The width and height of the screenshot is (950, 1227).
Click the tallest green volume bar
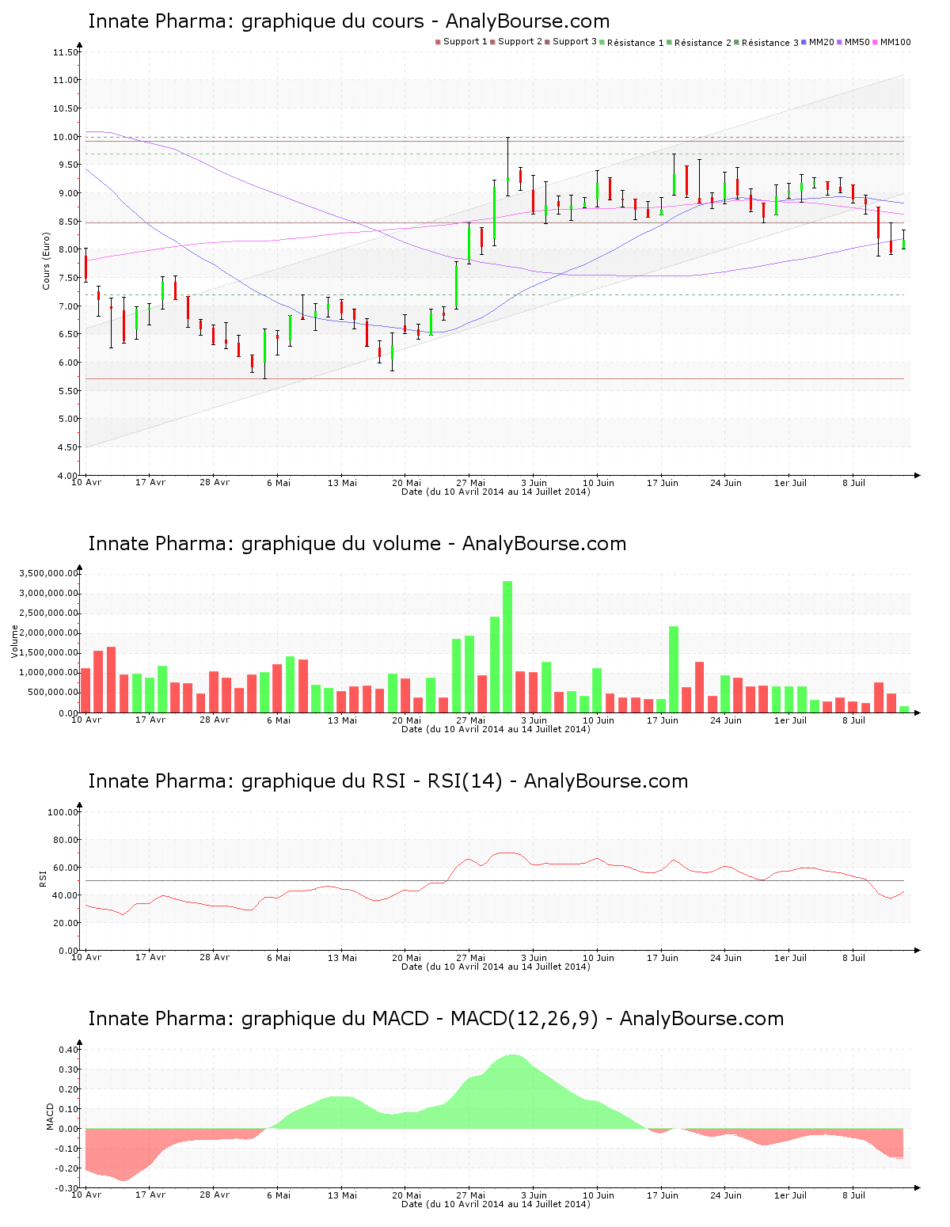pyautogui.click(x=507, y=647)
